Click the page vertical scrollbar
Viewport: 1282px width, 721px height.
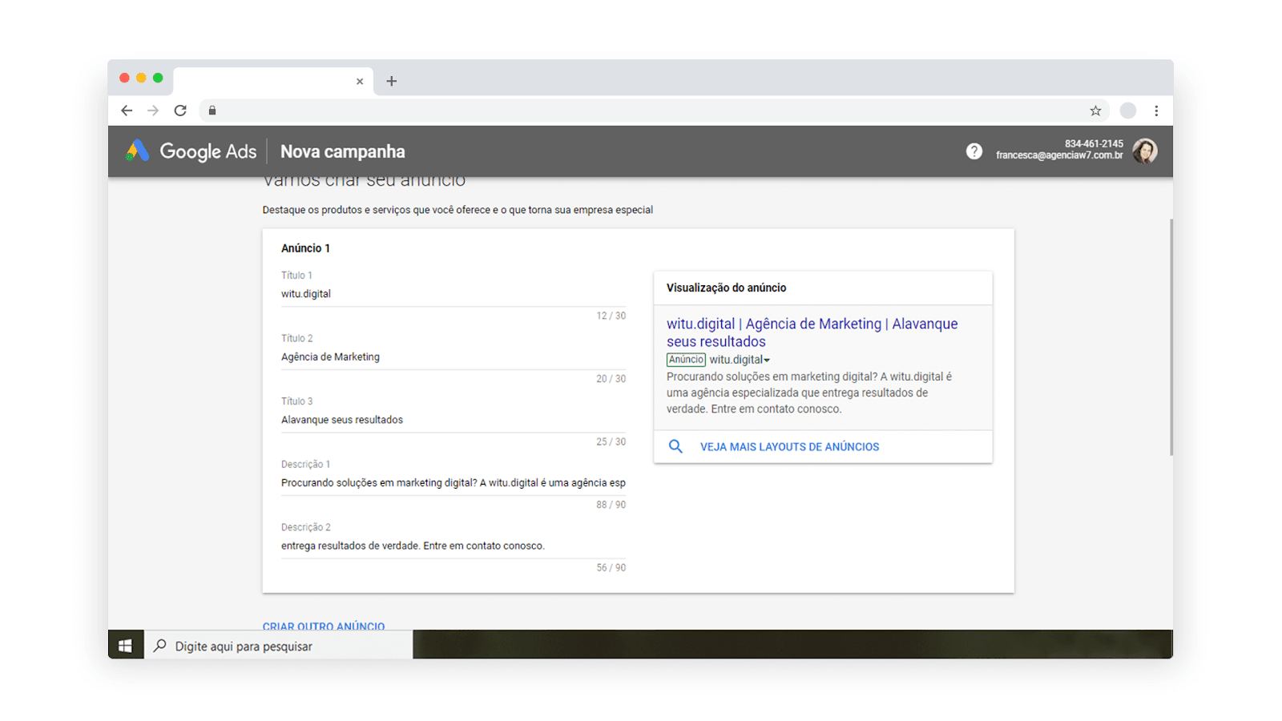(x=1171, y=336)
